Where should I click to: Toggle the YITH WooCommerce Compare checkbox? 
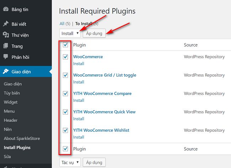tap(65, 94)
